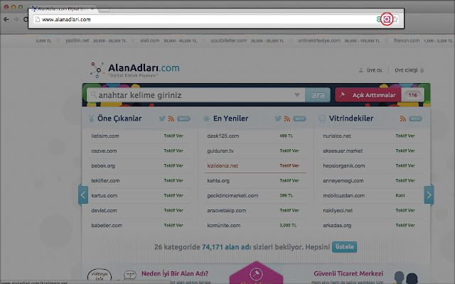Click yazilim.net in the top ticker

tap(77, 40)
